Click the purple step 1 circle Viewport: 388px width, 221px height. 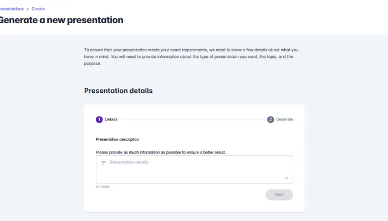pyautogui.click(x=99, y=119)
